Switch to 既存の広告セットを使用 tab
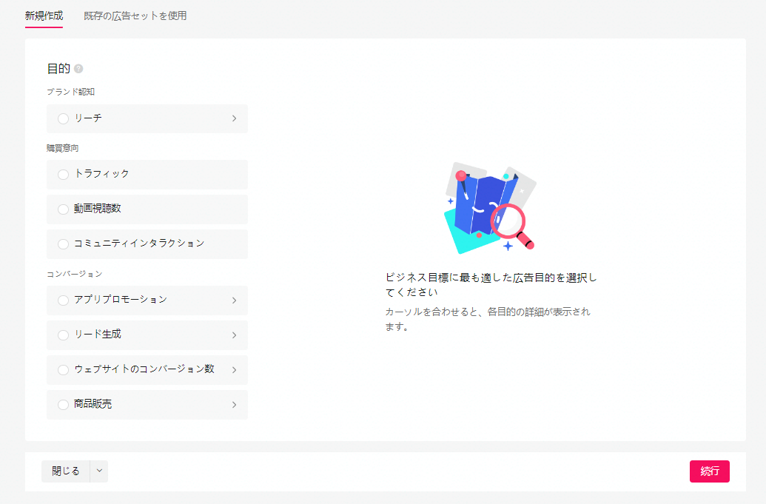The height and width of the screenshot is (504, 766). point(135,16)
